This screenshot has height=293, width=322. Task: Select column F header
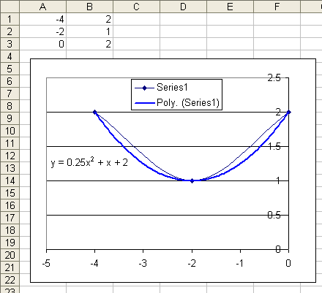[277, 7]
